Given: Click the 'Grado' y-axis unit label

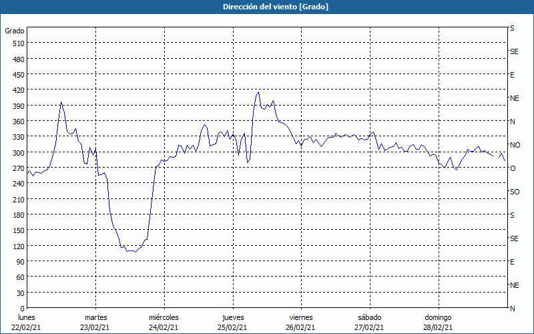Looking at the screenshot, I should [x=15, y=31].
